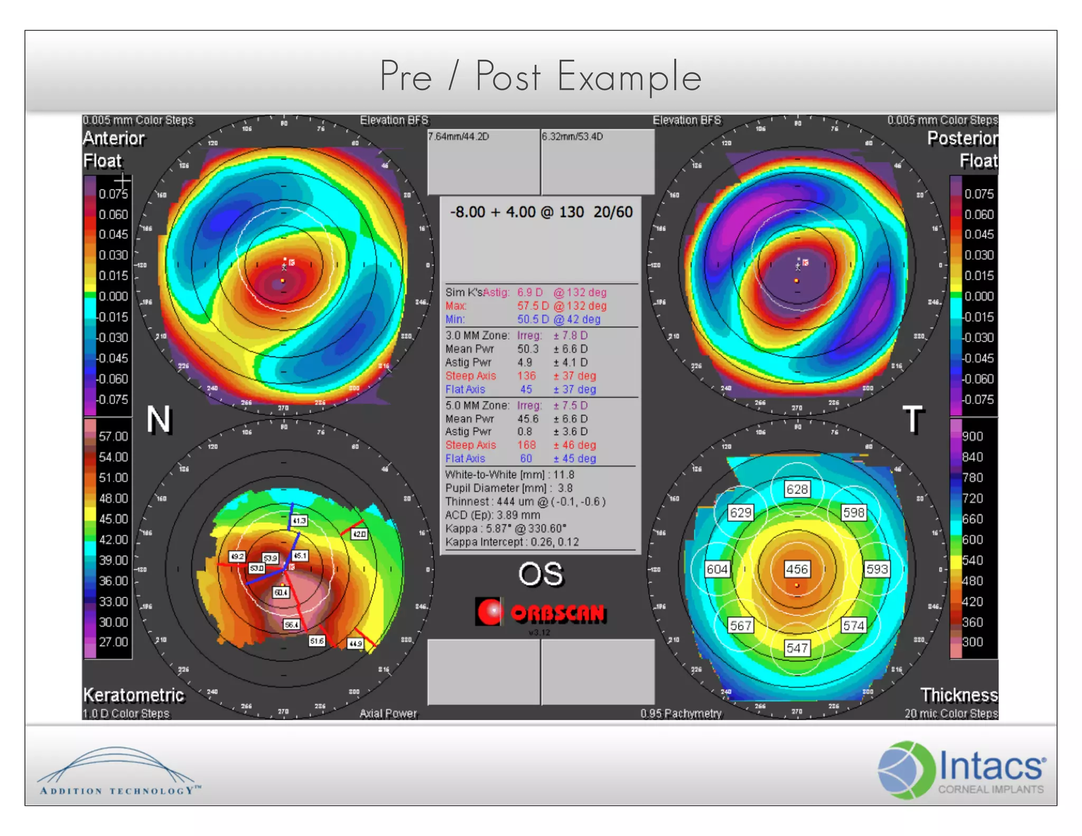This screenshot has width=1082, height=836.
Task: Click the Anterior Float map center
Action: [x=284, y=265]
